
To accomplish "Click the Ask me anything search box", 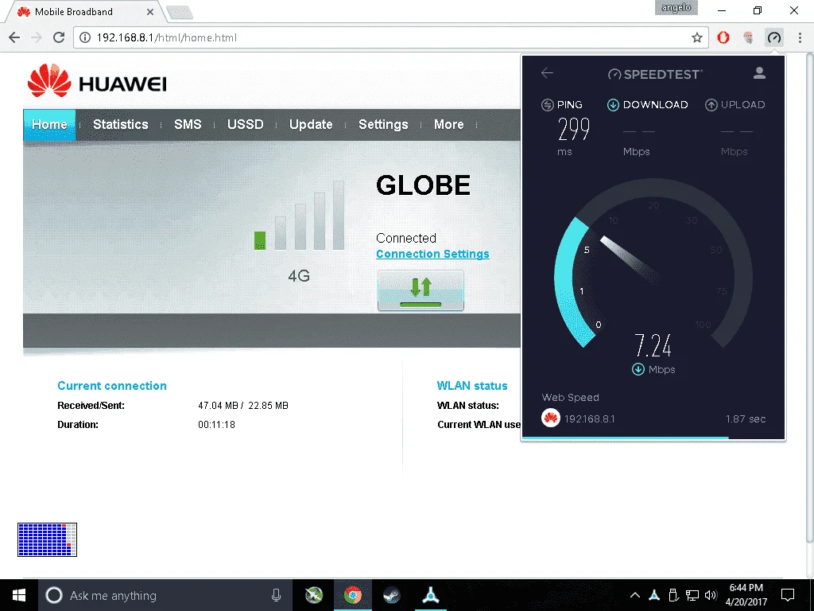I will point(165,595).
